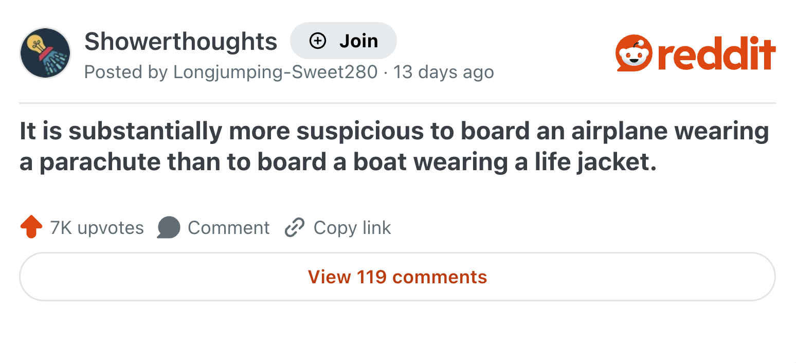
Task: Open the View 119 comments button
Action: (x=397, y=277)
